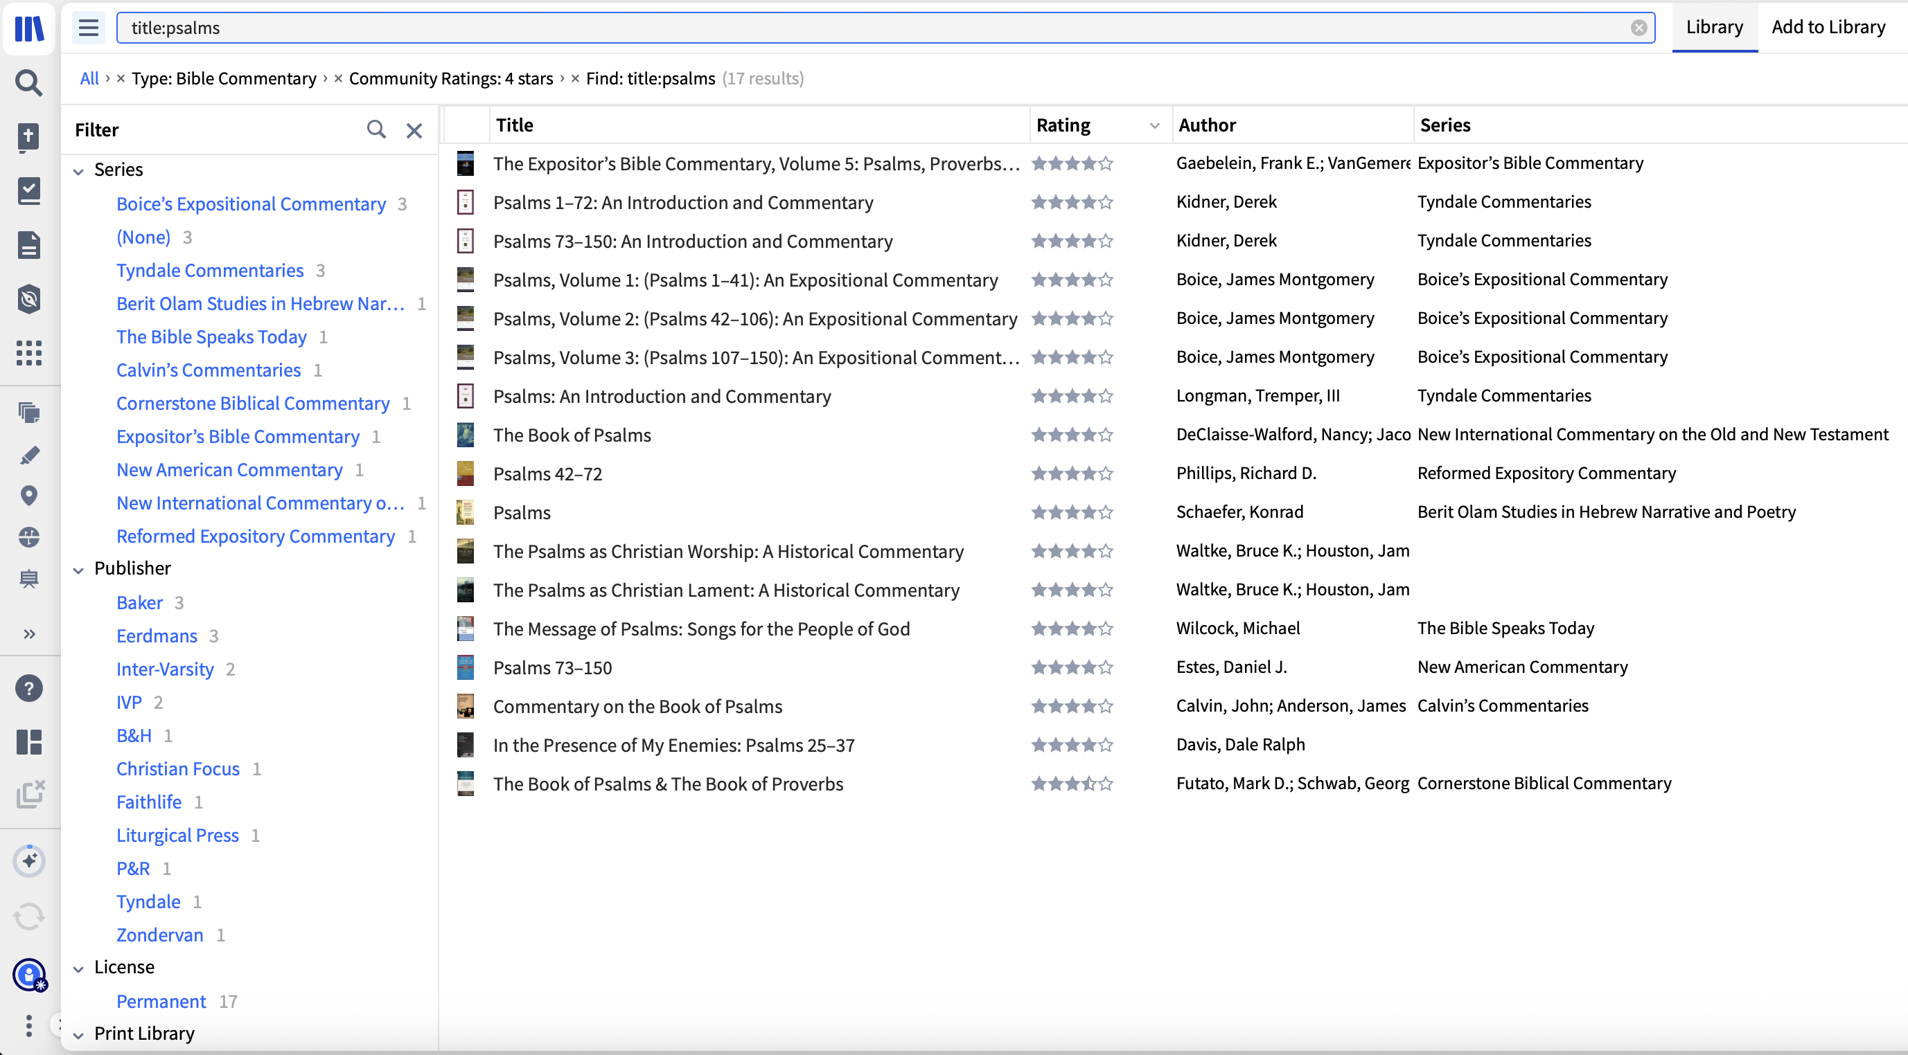1908x1055 pixels.
Task: Click the Library books logo icon
Action: point(28,28)
